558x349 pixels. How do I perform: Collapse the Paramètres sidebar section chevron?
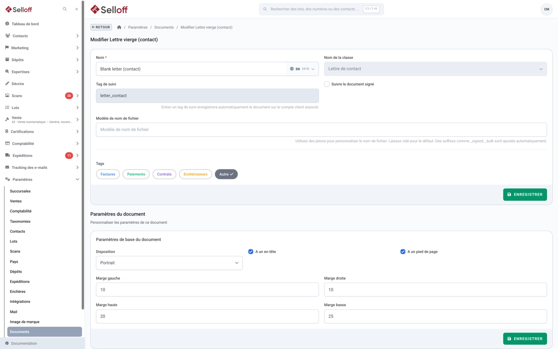click(78, 179)
